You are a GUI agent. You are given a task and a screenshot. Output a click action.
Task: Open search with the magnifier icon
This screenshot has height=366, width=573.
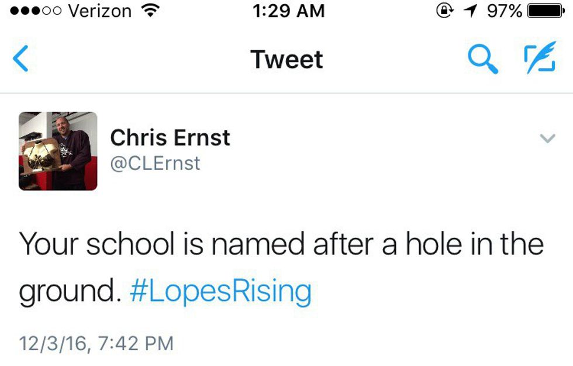[x=483, y=60]
